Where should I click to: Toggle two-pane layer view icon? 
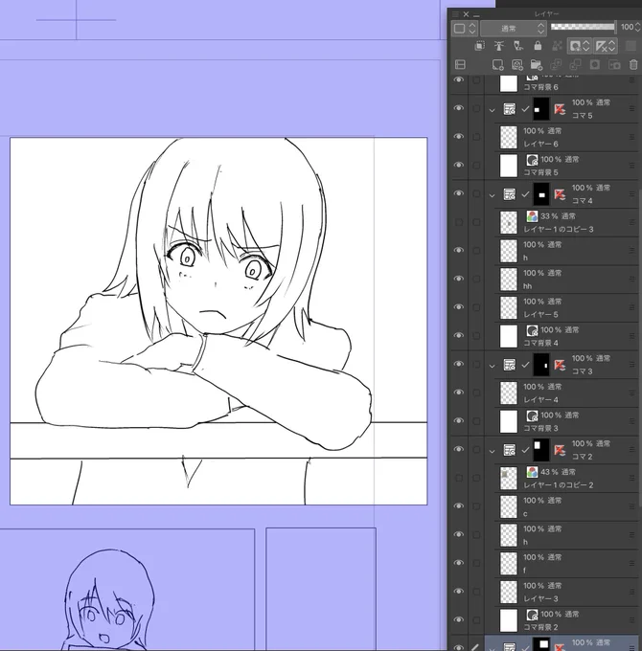(460, 65)
